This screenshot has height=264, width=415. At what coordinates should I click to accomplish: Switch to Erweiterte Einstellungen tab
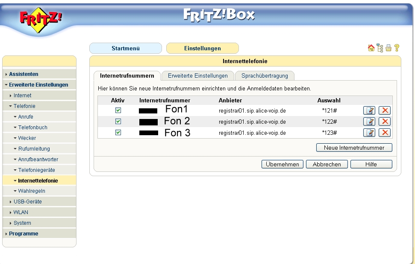(197, 76)
